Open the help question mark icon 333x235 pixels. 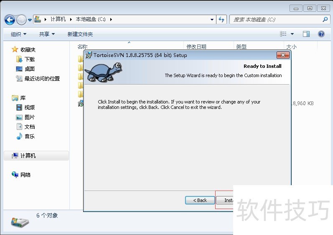pyautogui.click(x=321, y=34)
